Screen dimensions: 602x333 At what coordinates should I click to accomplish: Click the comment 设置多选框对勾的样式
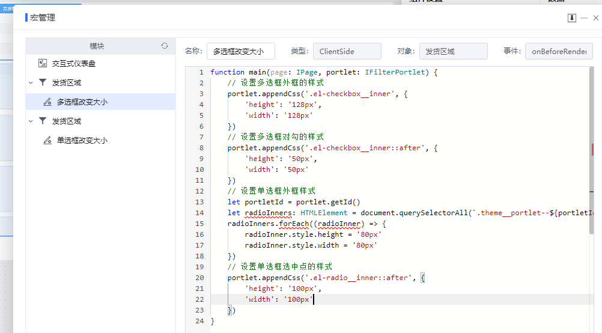point(275,137)
